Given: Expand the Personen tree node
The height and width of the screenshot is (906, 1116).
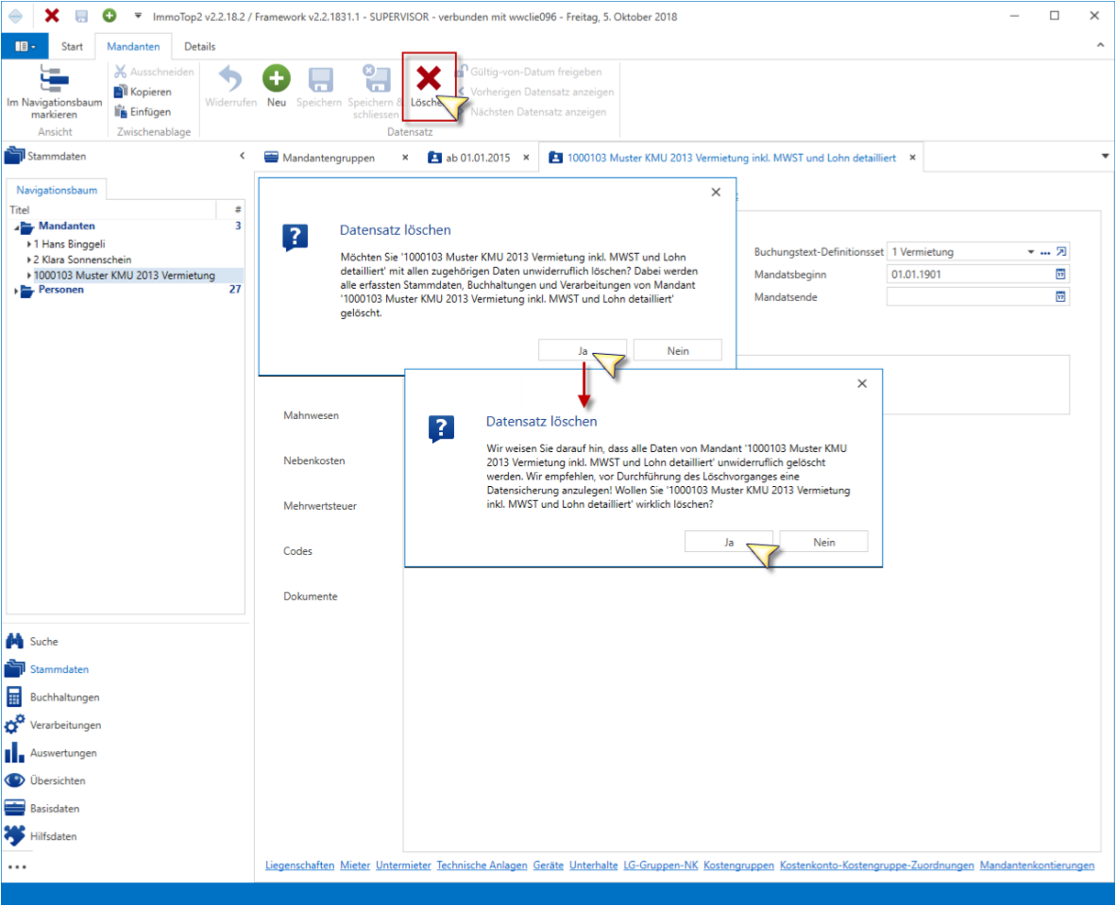Looking at the screenshot, I should pyautogui.click(x=16, y=290).
